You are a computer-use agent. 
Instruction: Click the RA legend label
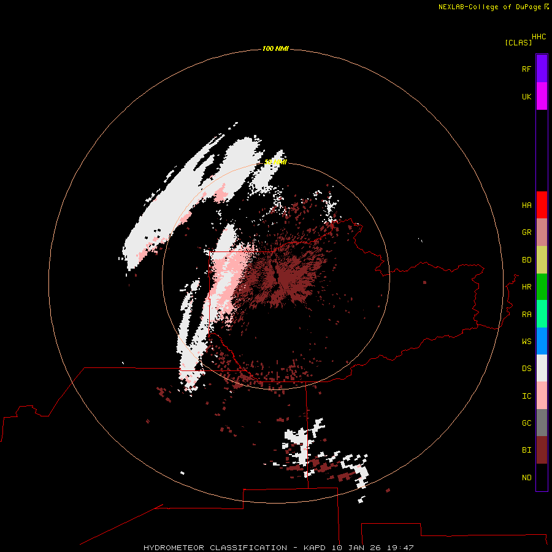point(526,315)
